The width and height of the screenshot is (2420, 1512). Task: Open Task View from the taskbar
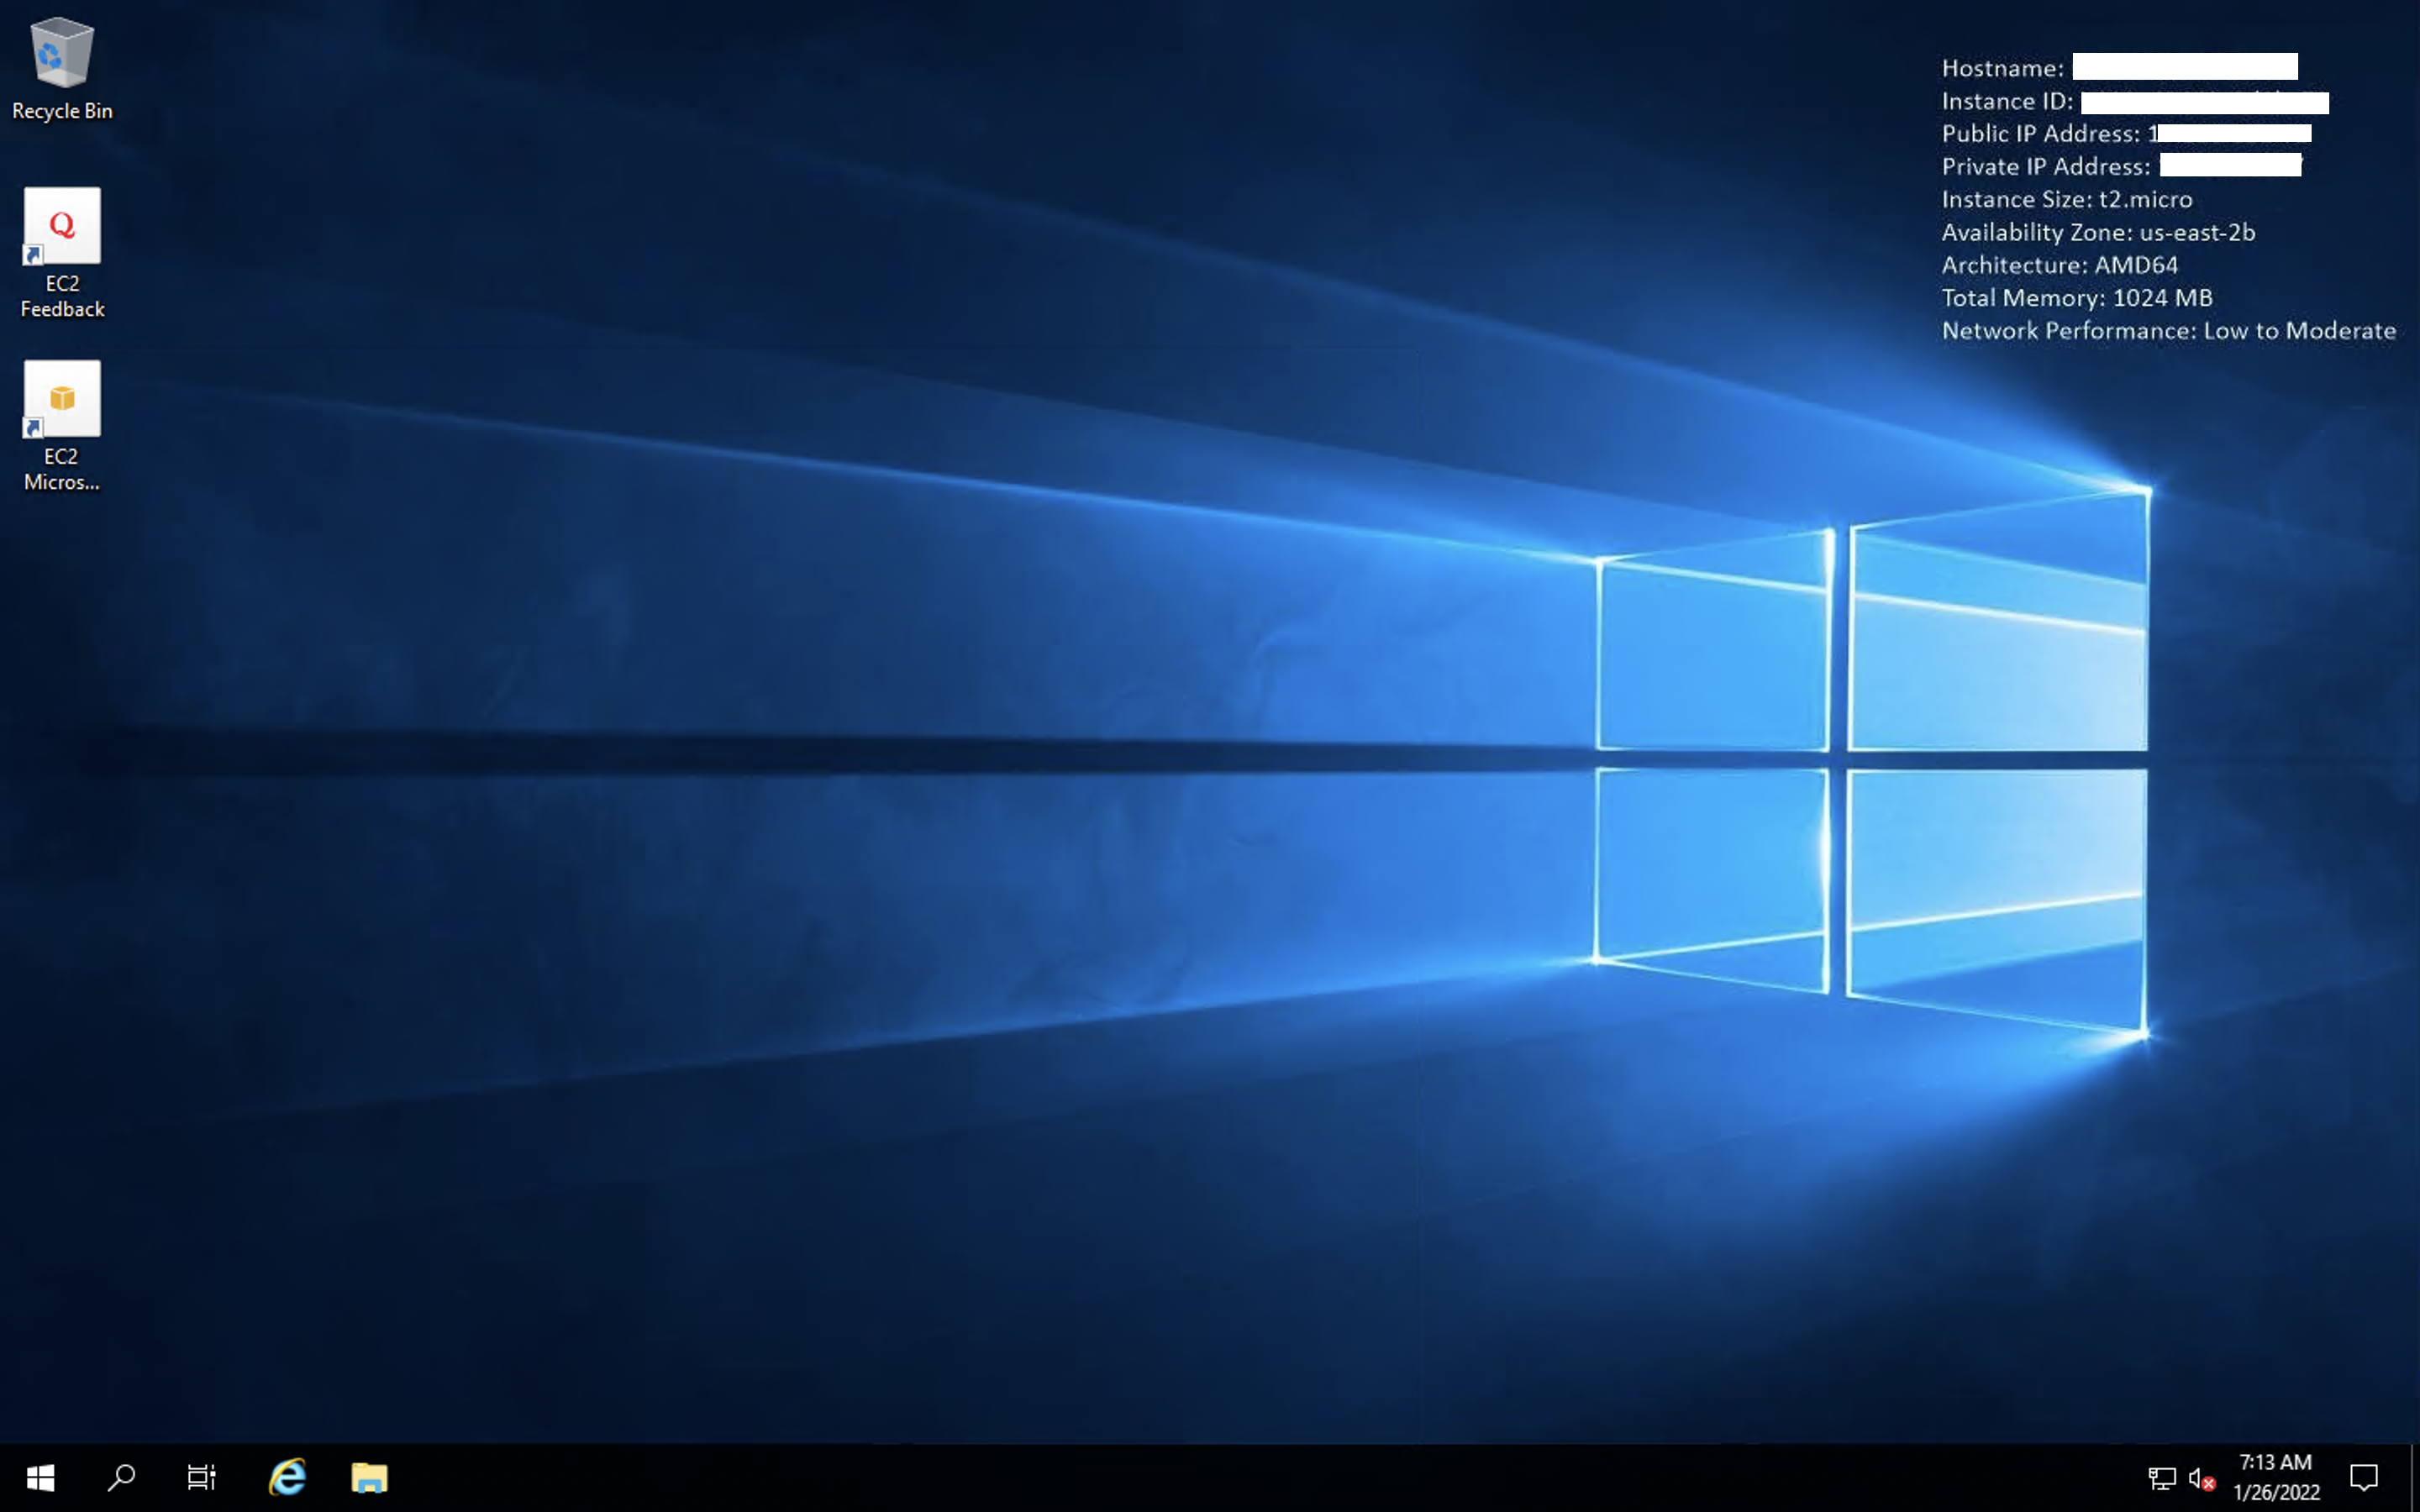click(201, 1477)
